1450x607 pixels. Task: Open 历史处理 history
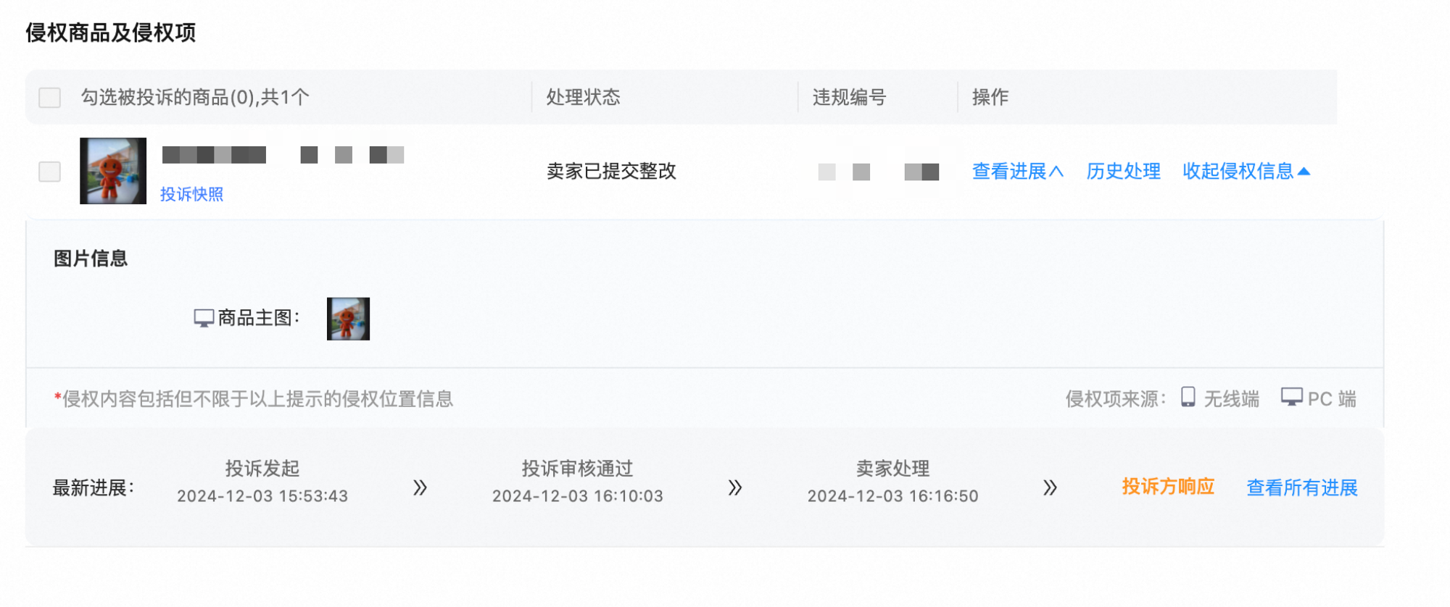[1123, 171]
